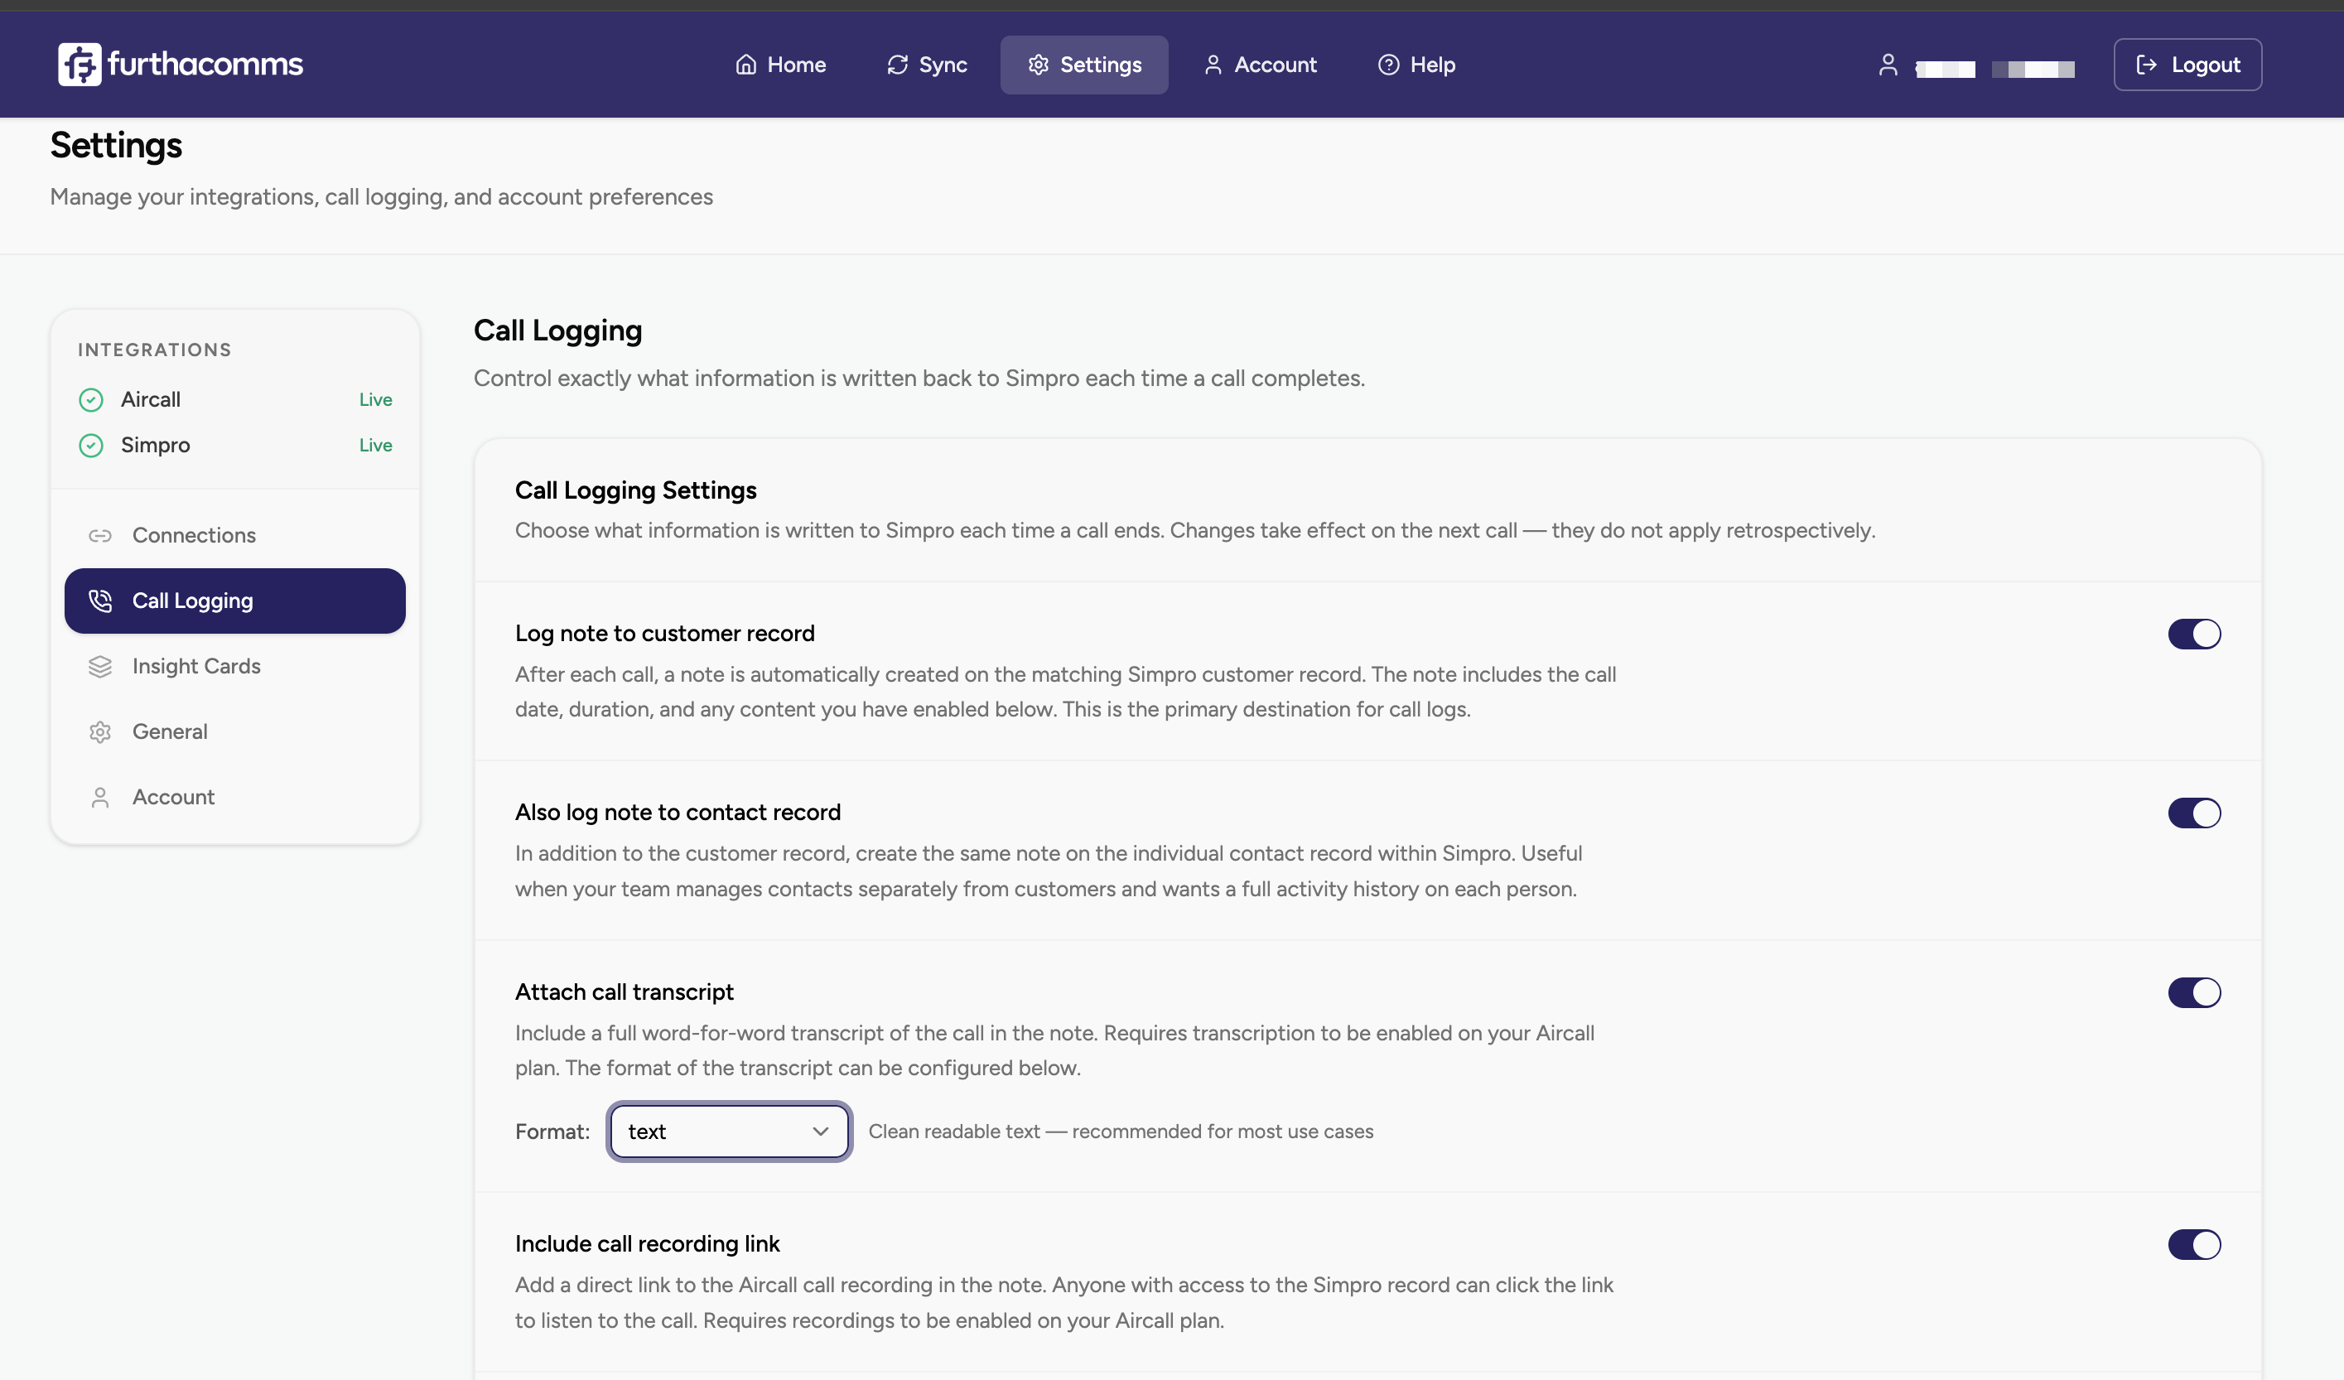
Task: Click the Sync arrows icon
Action: coord(898,64)
